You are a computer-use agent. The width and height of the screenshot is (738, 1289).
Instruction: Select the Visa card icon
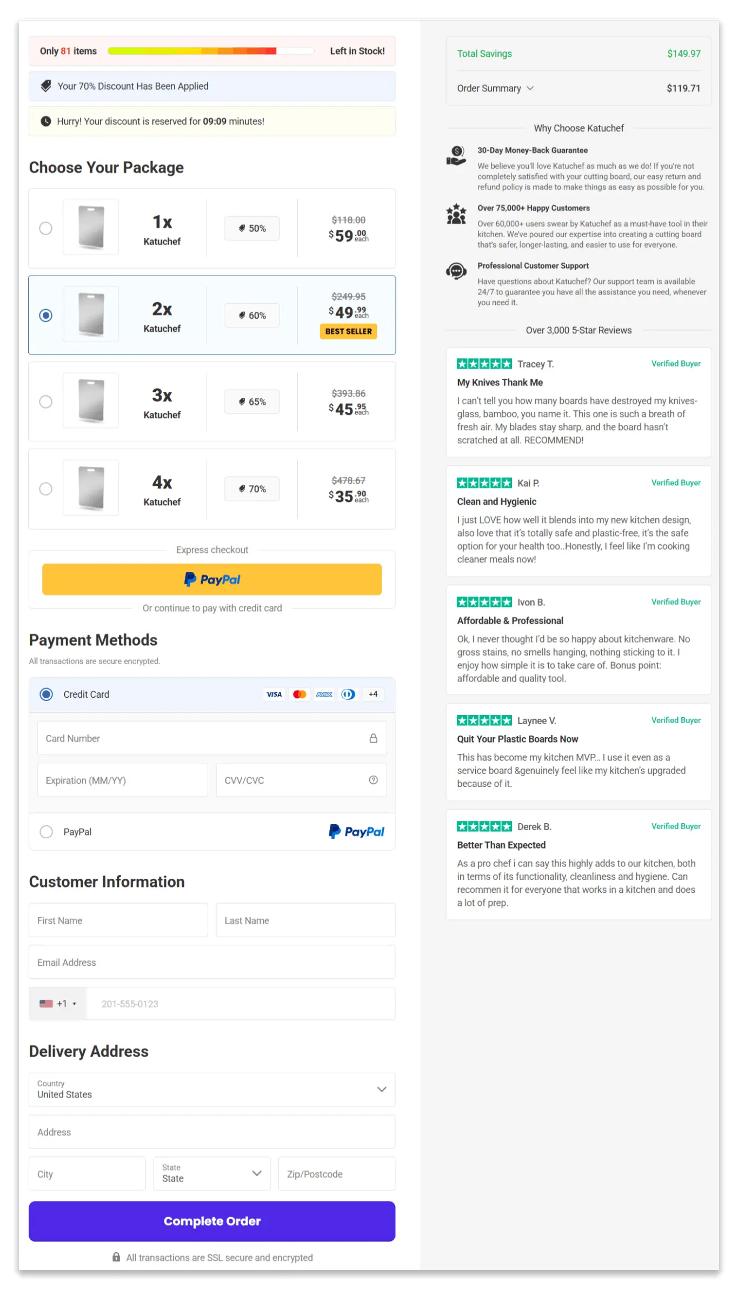click(x=274, y=694)
